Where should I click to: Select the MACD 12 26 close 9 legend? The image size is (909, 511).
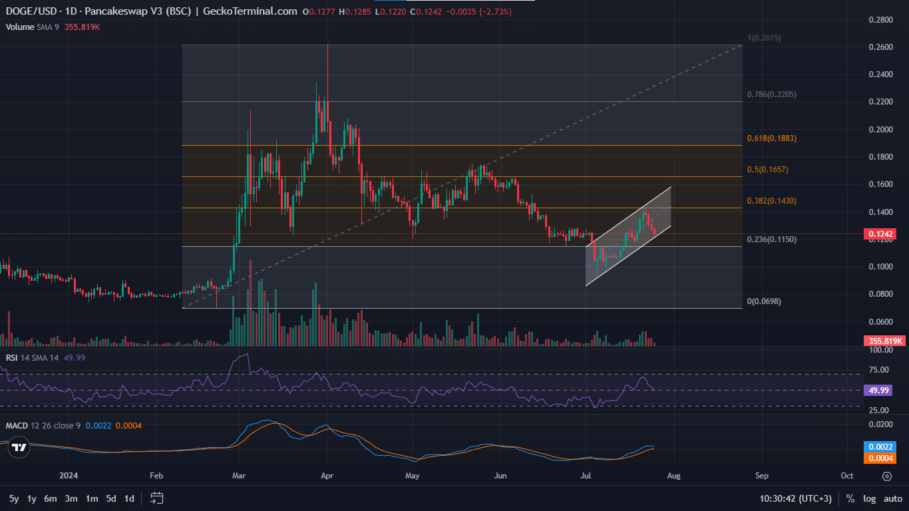(43, 425)
